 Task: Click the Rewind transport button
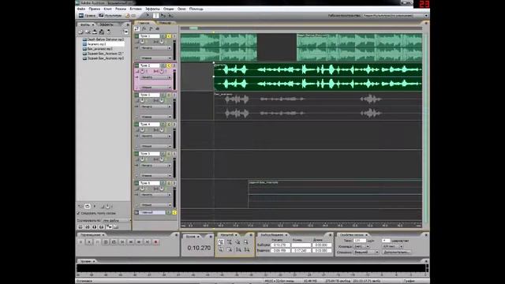[x=131, y=242]
